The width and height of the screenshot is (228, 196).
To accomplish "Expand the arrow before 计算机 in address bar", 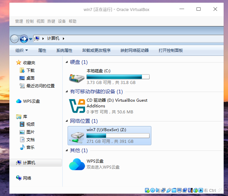I will tap(43, 39).
